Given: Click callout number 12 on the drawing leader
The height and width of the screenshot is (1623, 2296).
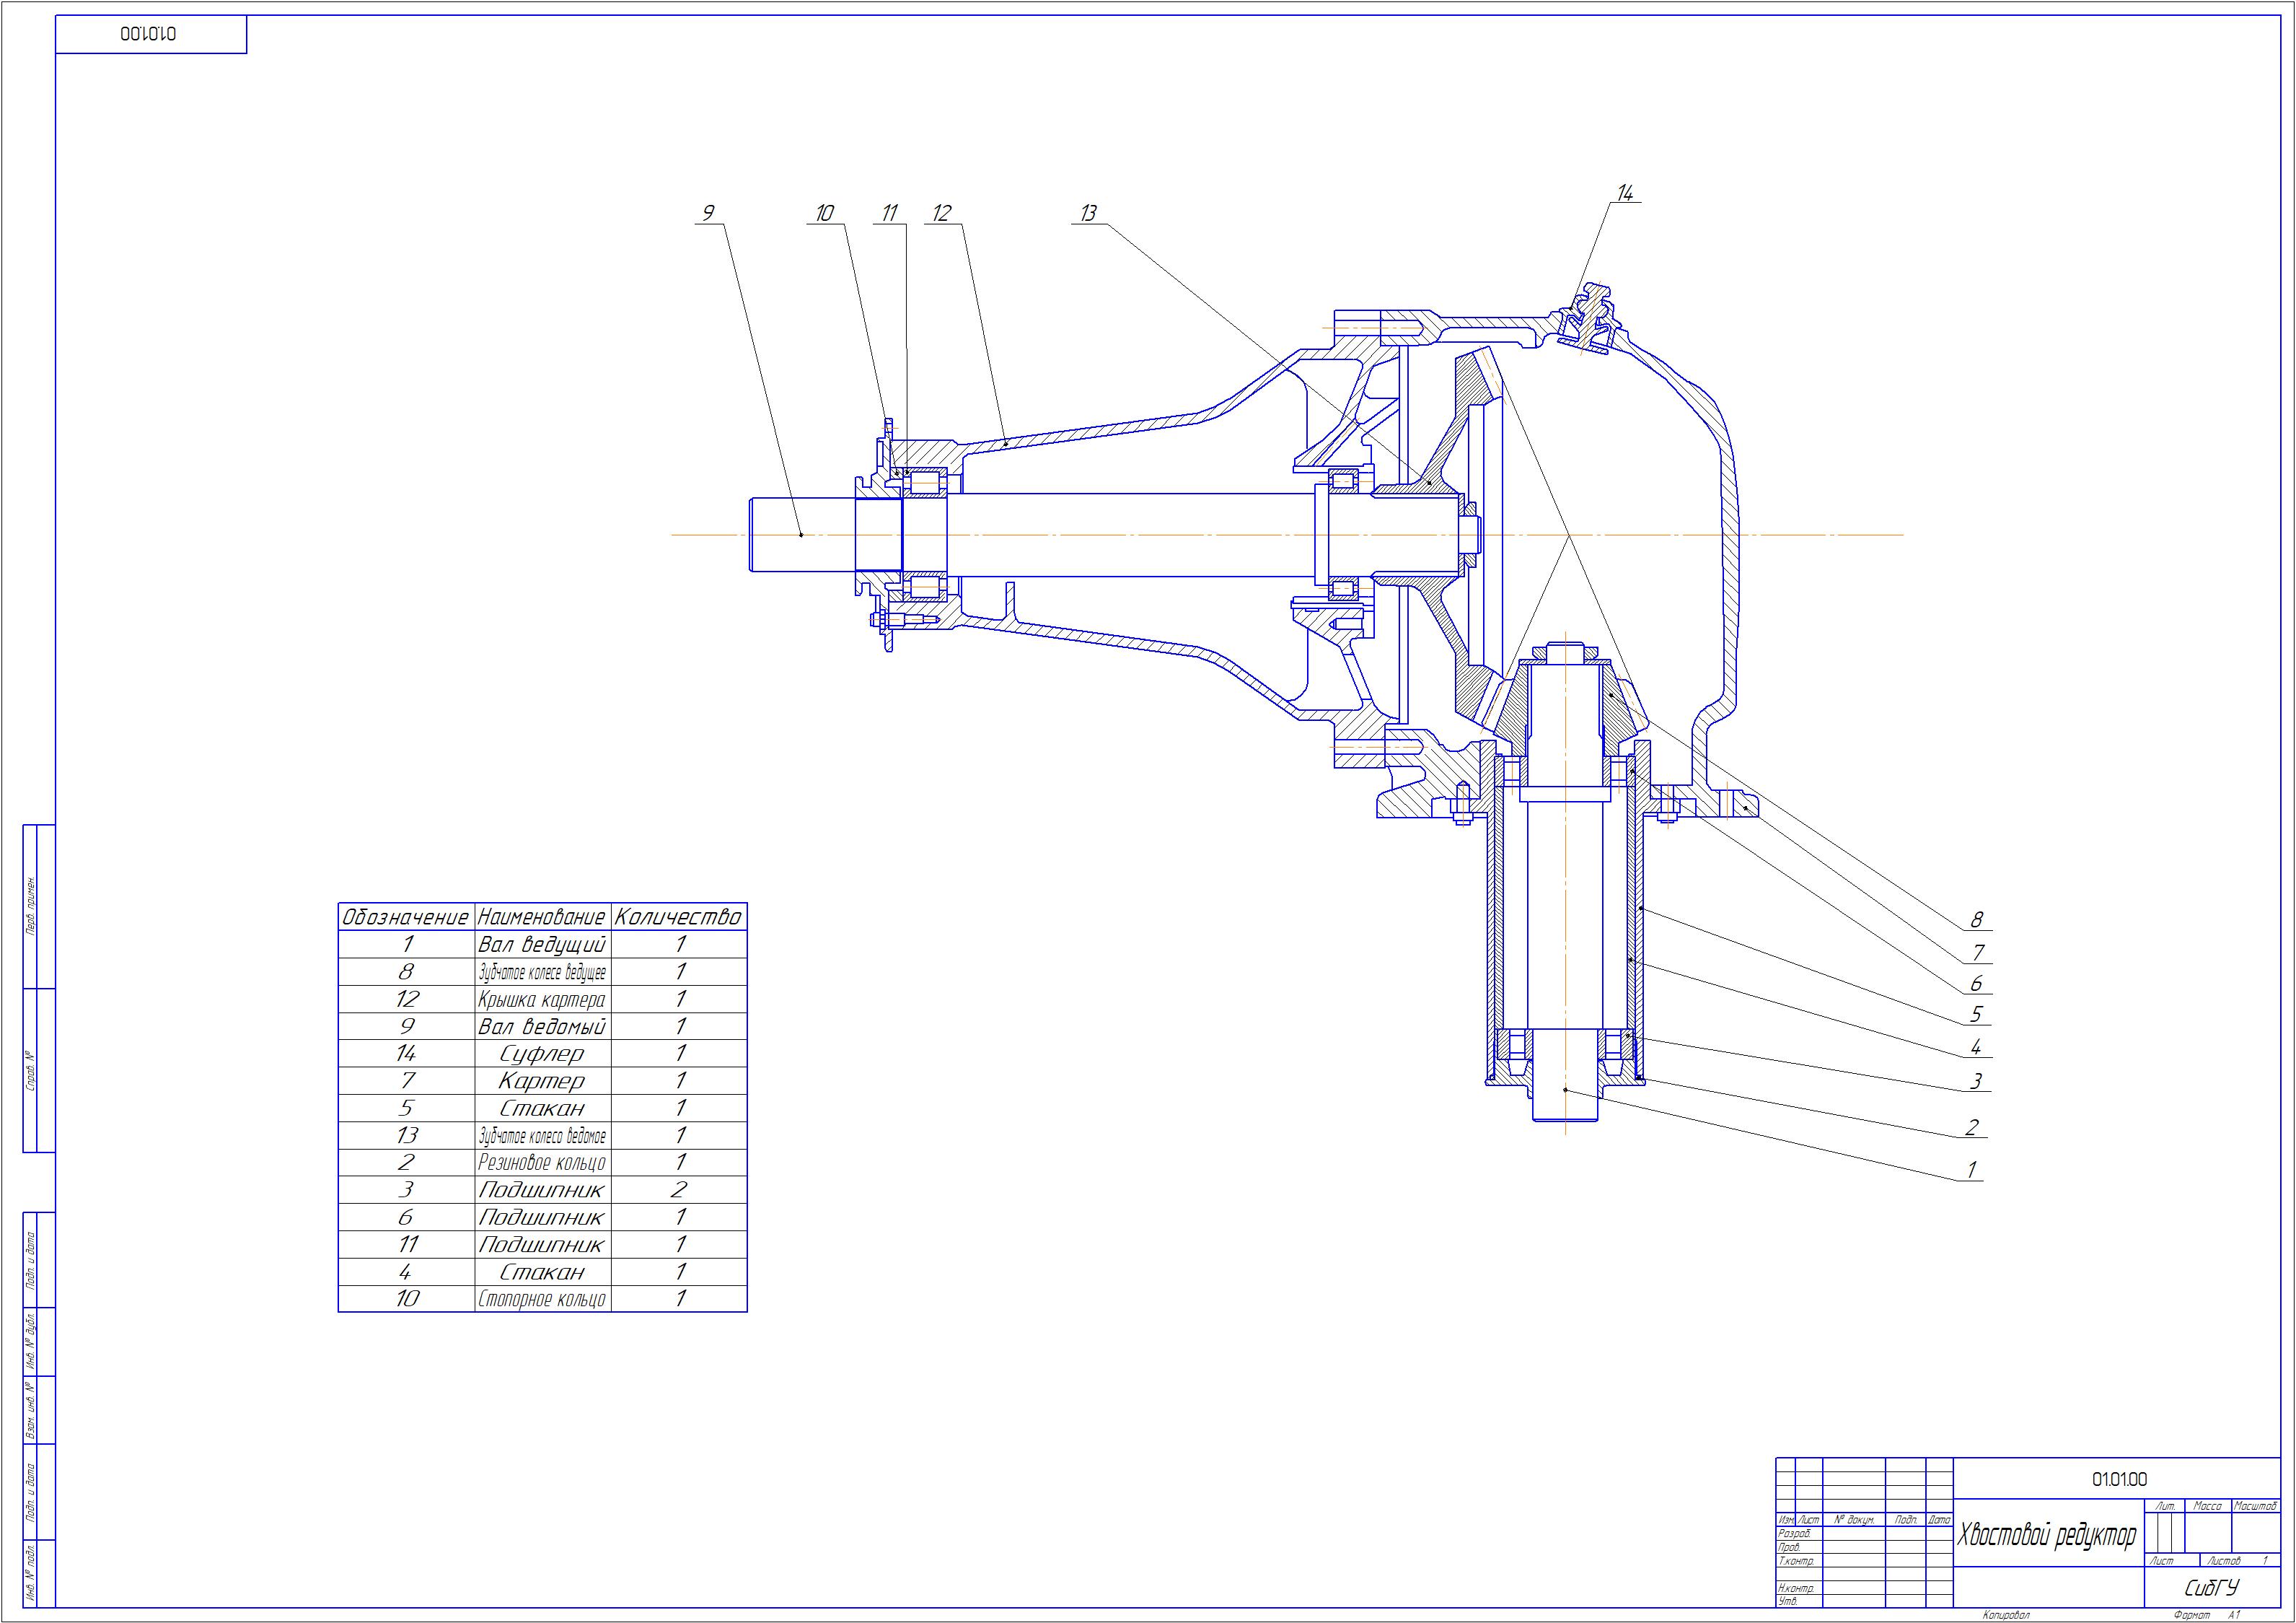Looking at the screenshot, I should (x=941, y=212).
